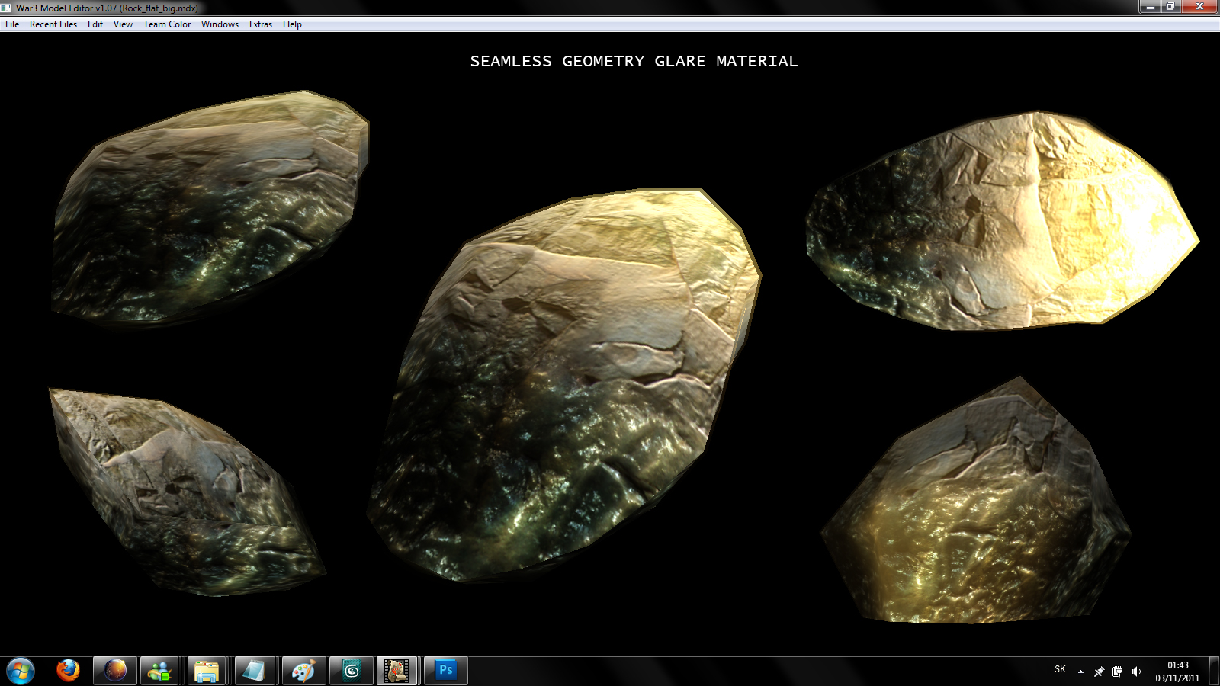
Task: Open the Help menu
Action: pos(292,24)
